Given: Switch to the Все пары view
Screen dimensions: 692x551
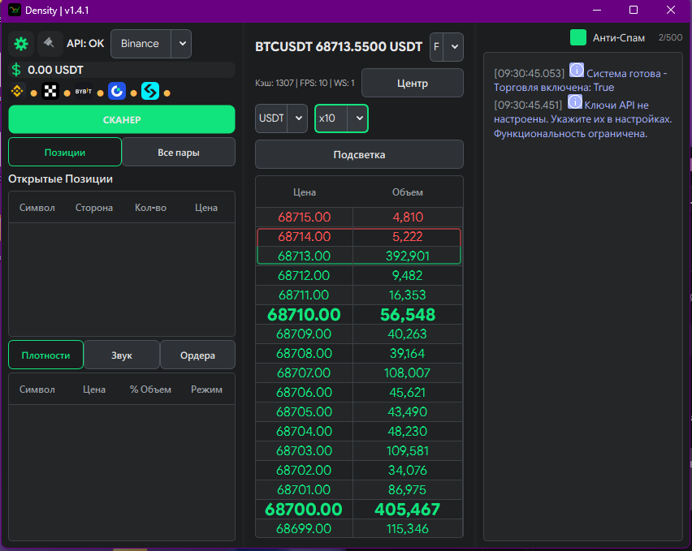Looking at the screenshot, I should 179,152.
